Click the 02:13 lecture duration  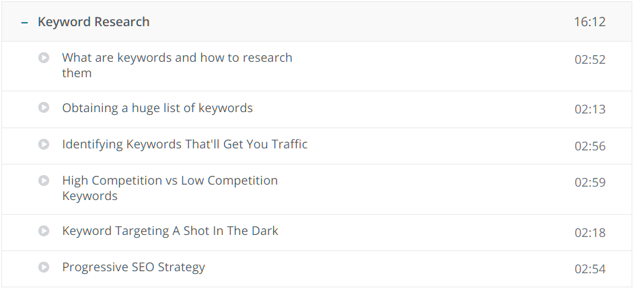pos(590,109)
